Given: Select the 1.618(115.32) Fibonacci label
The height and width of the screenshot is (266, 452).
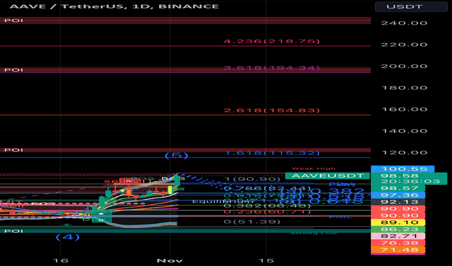Looking at the screenshot, I should tap(272, 153).
